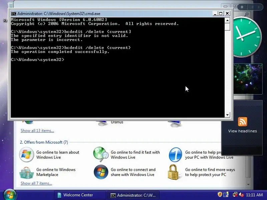The height and width of the screenshot is (200, 267).
Task: Click the maximize button of cmd window
Action: pos(221,13)
